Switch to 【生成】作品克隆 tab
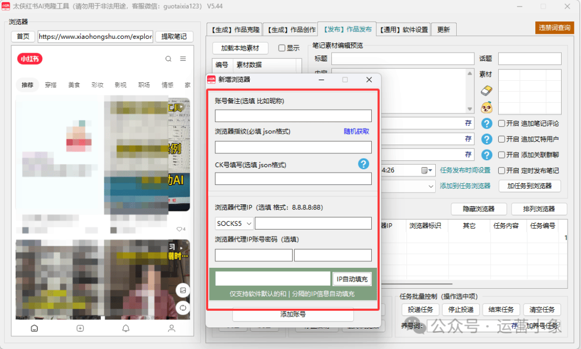581x349 pixels. tap(235, 30)
